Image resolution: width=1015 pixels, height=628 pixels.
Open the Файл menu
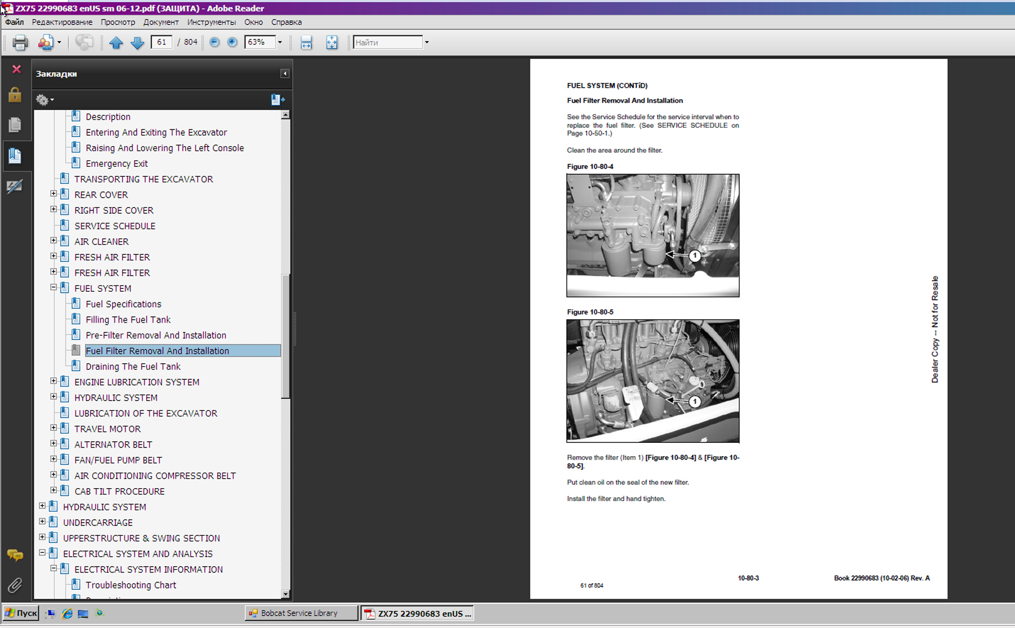click(x=14, y=22)
